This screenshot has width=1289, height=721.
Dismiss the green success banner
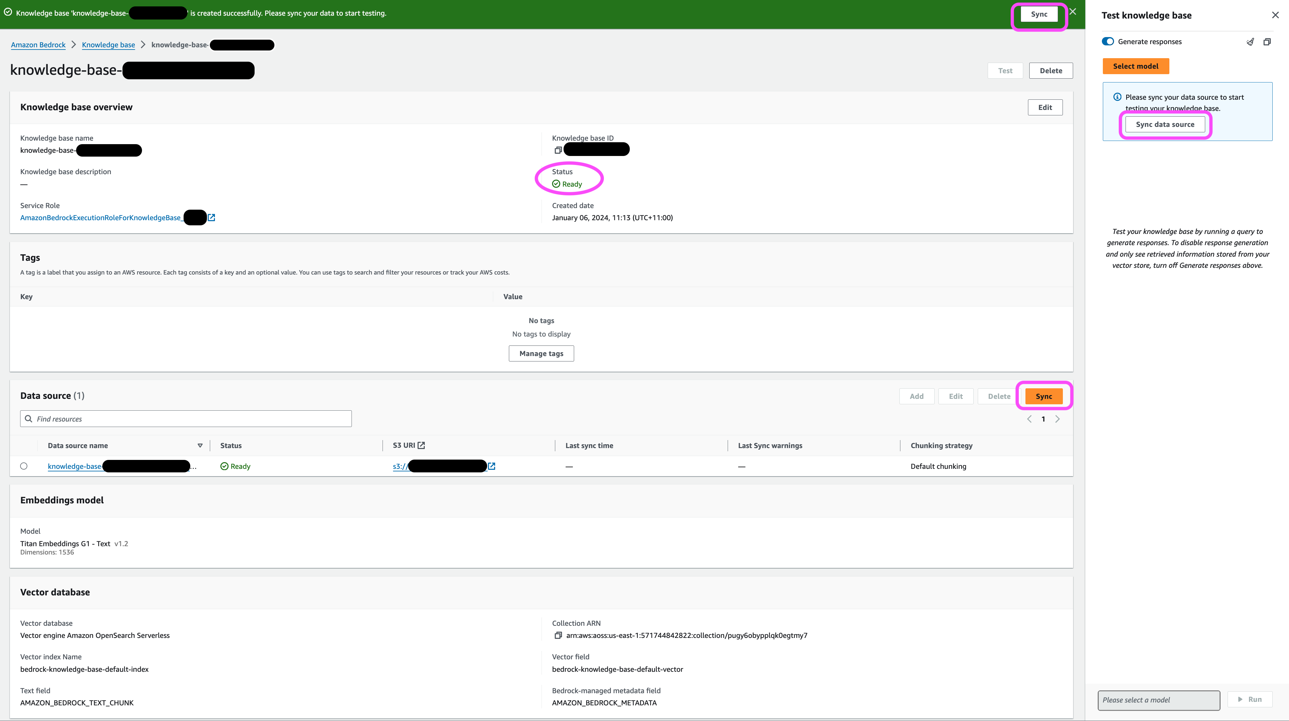coord(1072,12)
